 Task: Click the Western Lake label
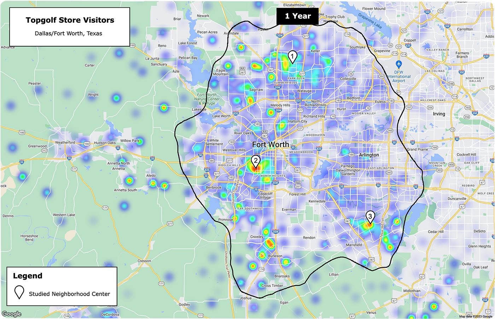64,215
